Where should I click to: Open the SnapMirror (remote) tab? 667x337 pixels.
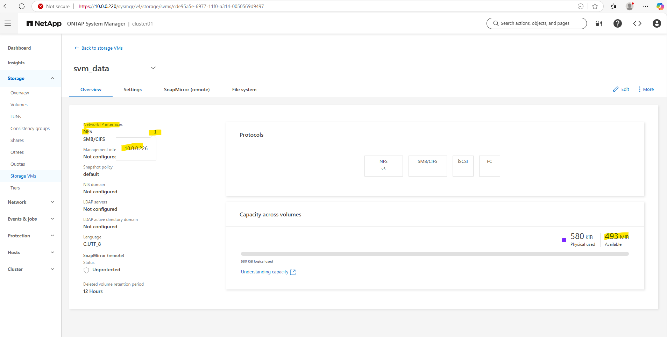(x=187, y=89)
